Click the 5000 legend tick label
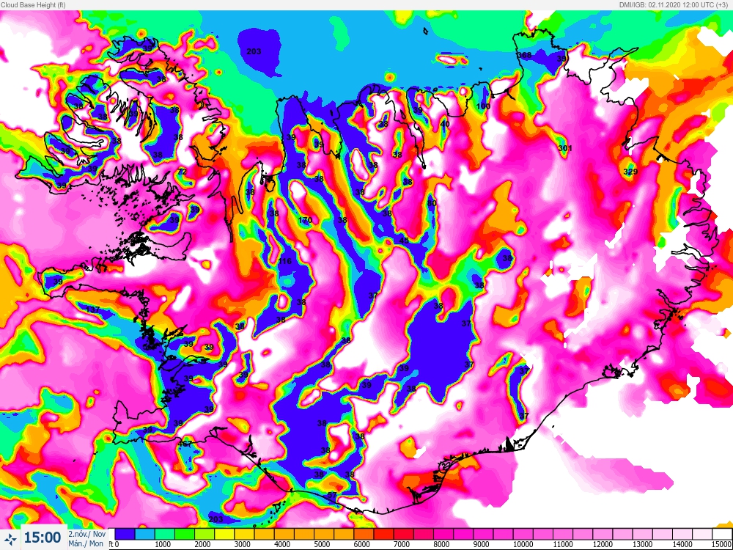The height and width of the screenshot is (550, 733). (322, 544)
